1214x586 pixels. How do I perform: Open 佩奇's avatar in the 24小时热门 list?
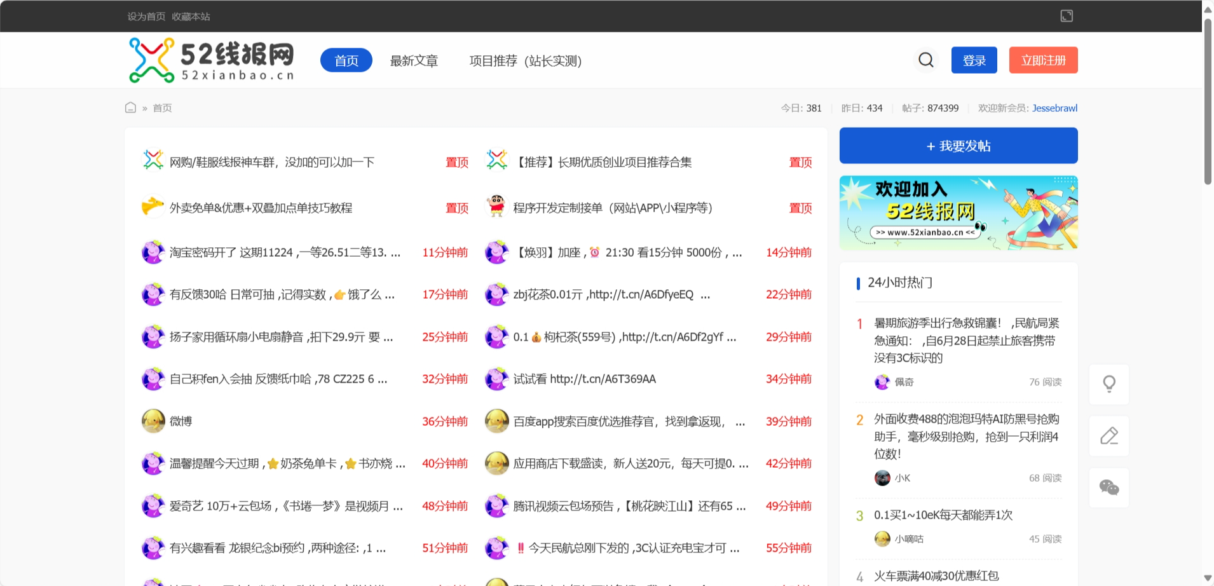click(x=881, y=381)
